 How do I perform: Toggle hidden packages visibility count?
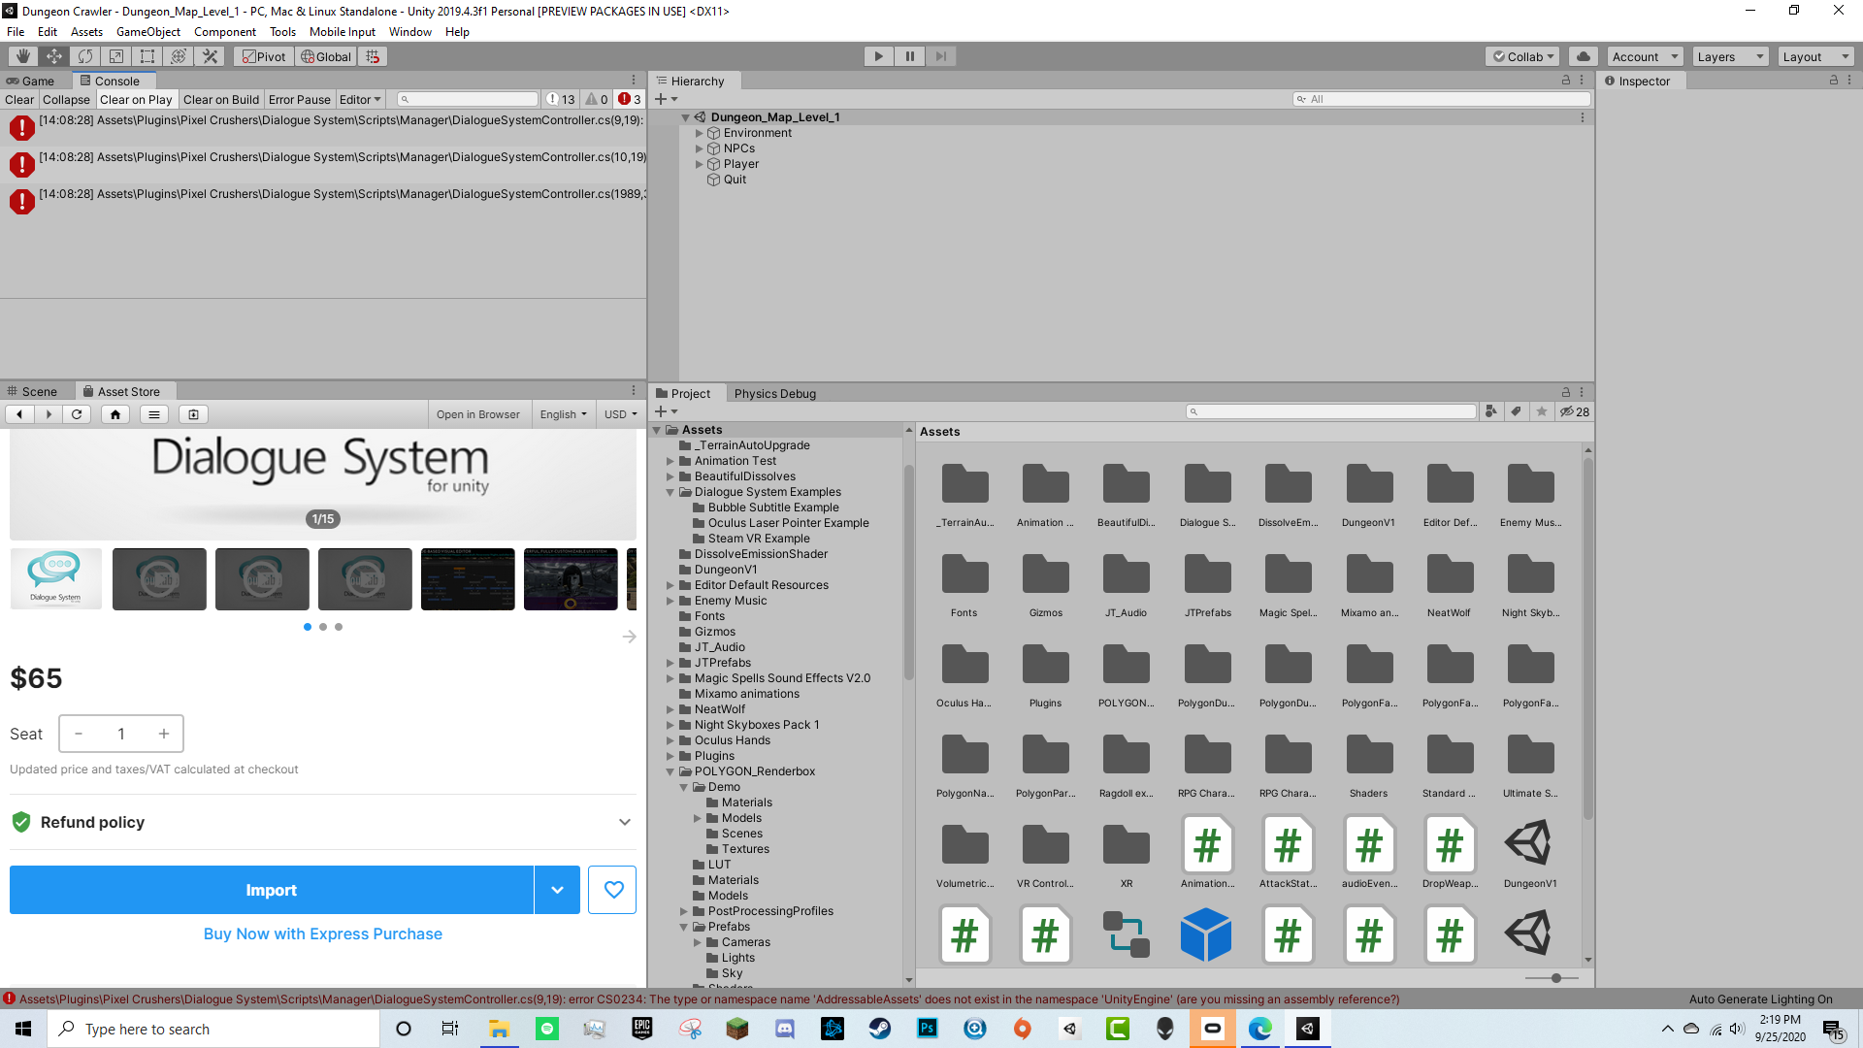point(1574,411)
